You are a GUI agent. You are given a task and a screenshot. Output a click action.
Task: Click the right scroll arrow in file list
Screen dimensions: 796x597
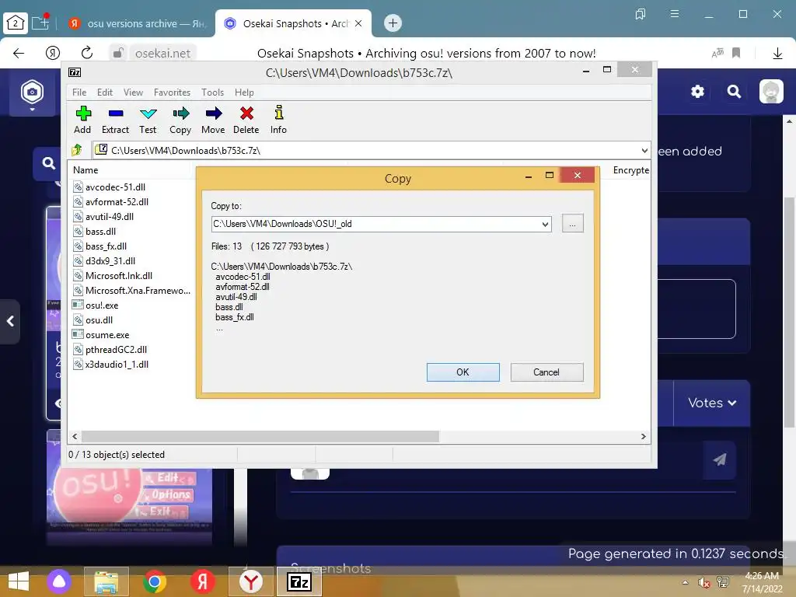coord(644,437)
